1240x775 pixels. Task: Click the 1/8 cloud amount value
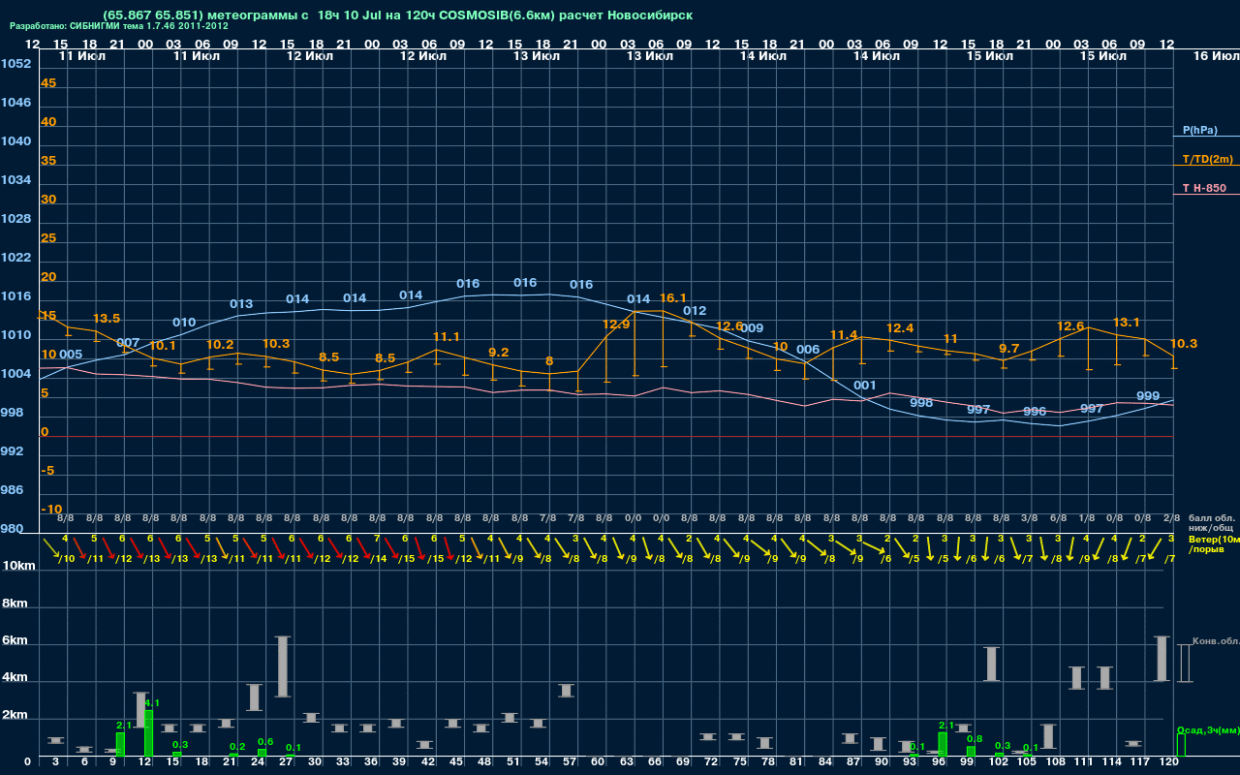1086,518
